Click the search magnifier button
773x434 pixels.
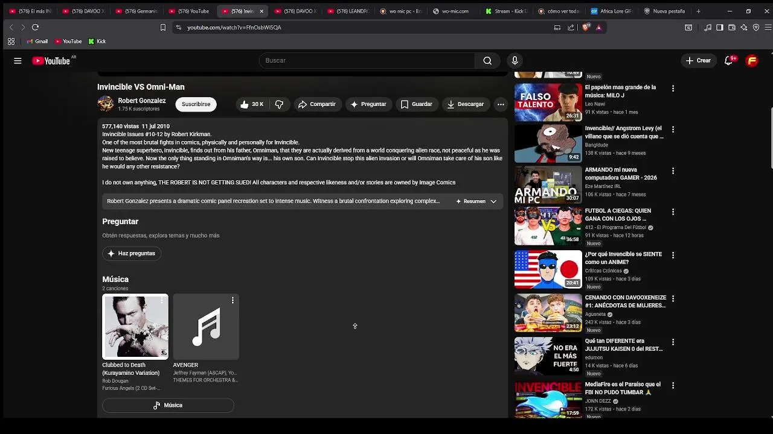487,60
